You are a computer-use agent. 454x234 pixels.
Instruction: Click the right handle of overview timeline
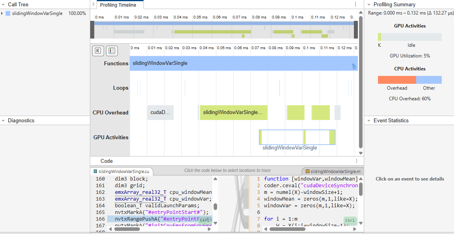[356, 30]
